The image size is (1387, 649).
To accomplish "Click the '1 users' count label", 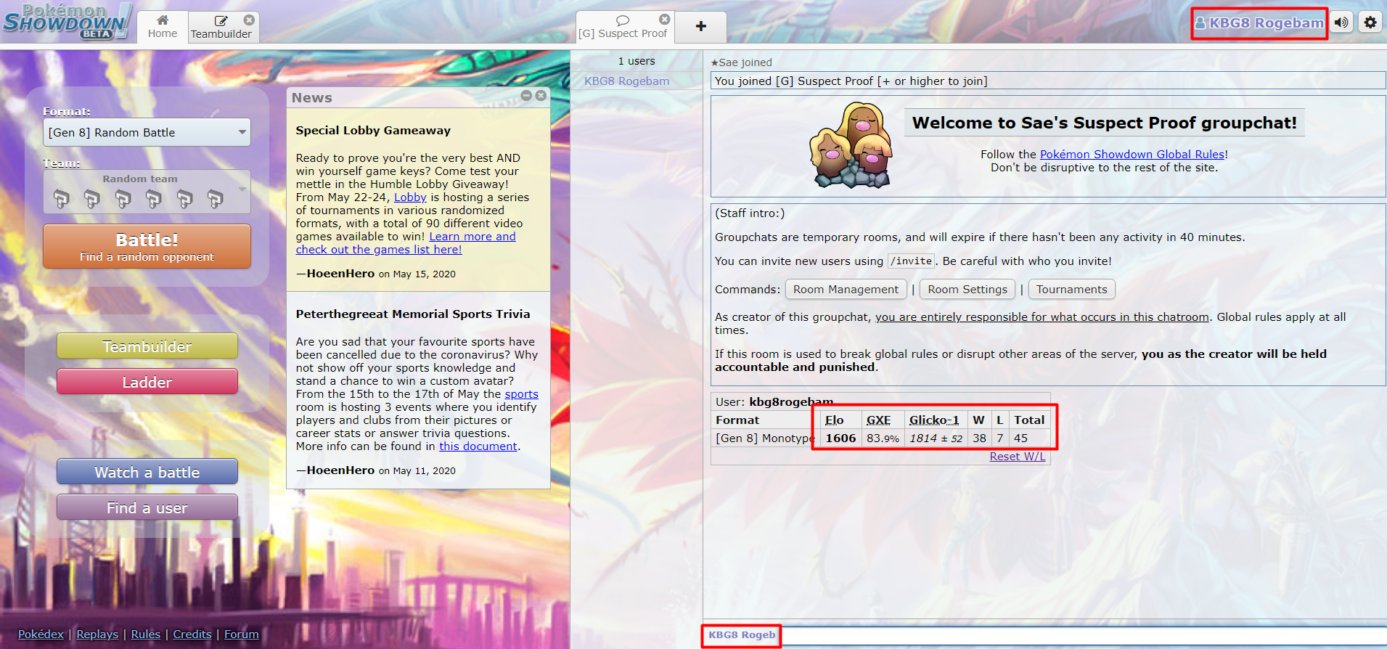I will pyautogui.click(x=637, y=61).
